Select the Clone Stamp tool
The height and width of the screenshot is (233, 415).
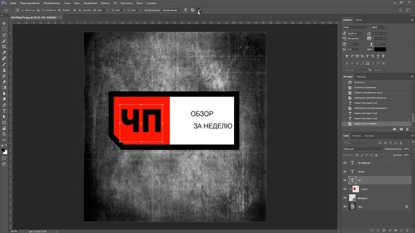[x=4, y=70]
